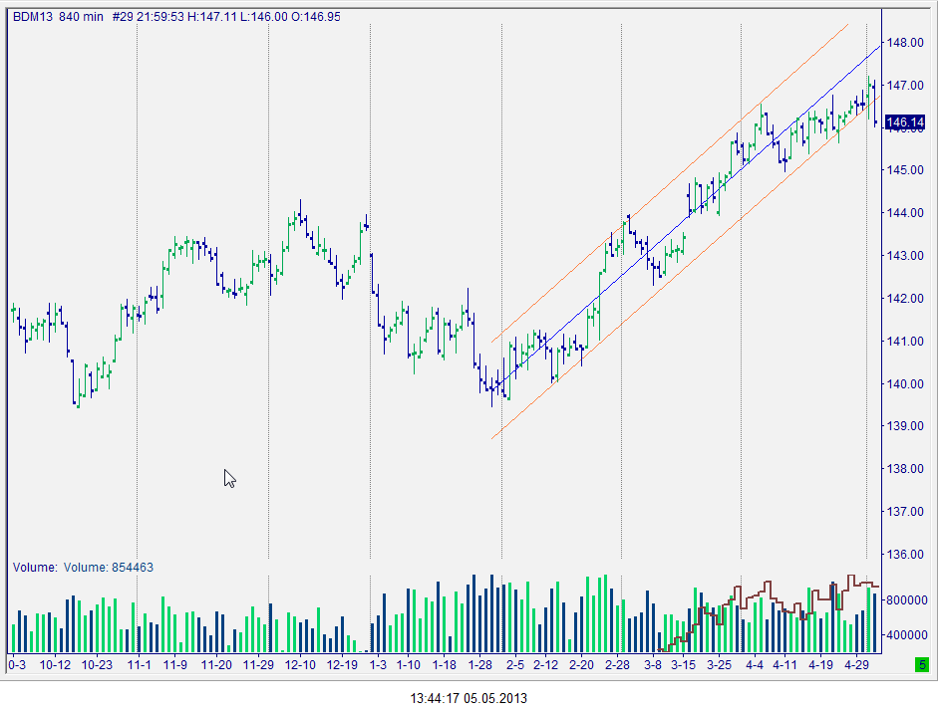This screenshot has width=938, height=715.
Task: Click the current price label 146.14
Action: (905, 122)
